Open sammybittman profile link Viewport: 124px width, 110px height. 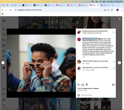(x=87, y=68)
